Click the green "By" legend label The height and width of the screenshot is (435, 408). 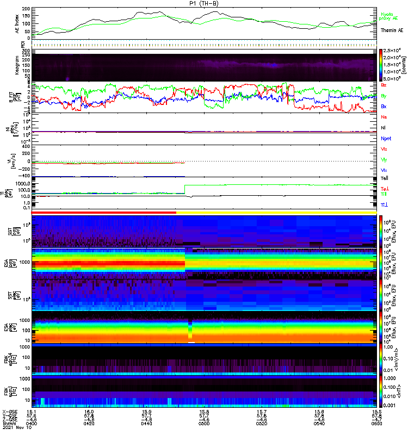(384, 96)
